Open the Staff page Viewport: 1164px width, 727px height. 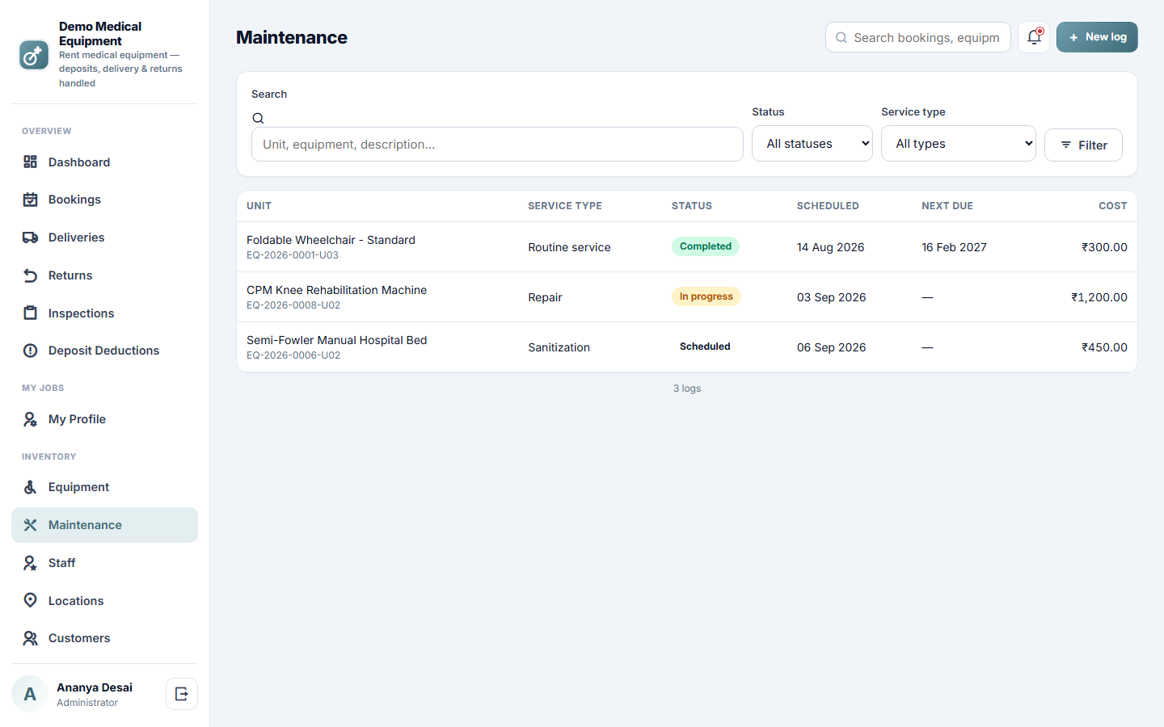[104, 563]
